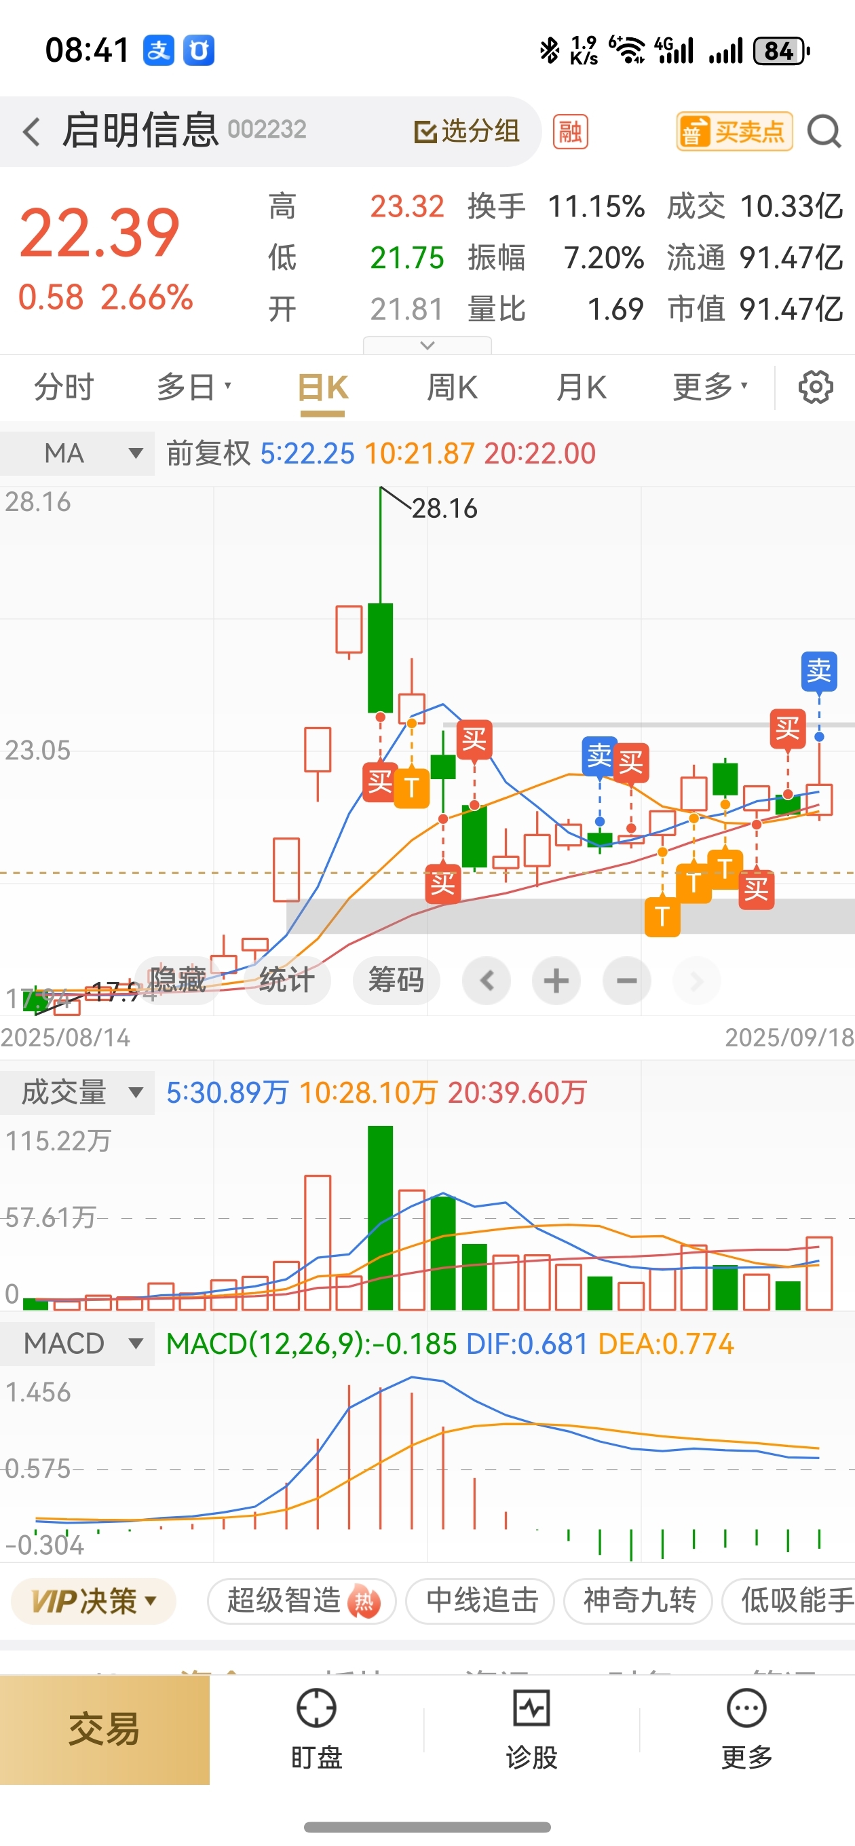Open the MA indicator dropdown
The height and width of the screenshot is (1846, 855).
click(77, 453)
